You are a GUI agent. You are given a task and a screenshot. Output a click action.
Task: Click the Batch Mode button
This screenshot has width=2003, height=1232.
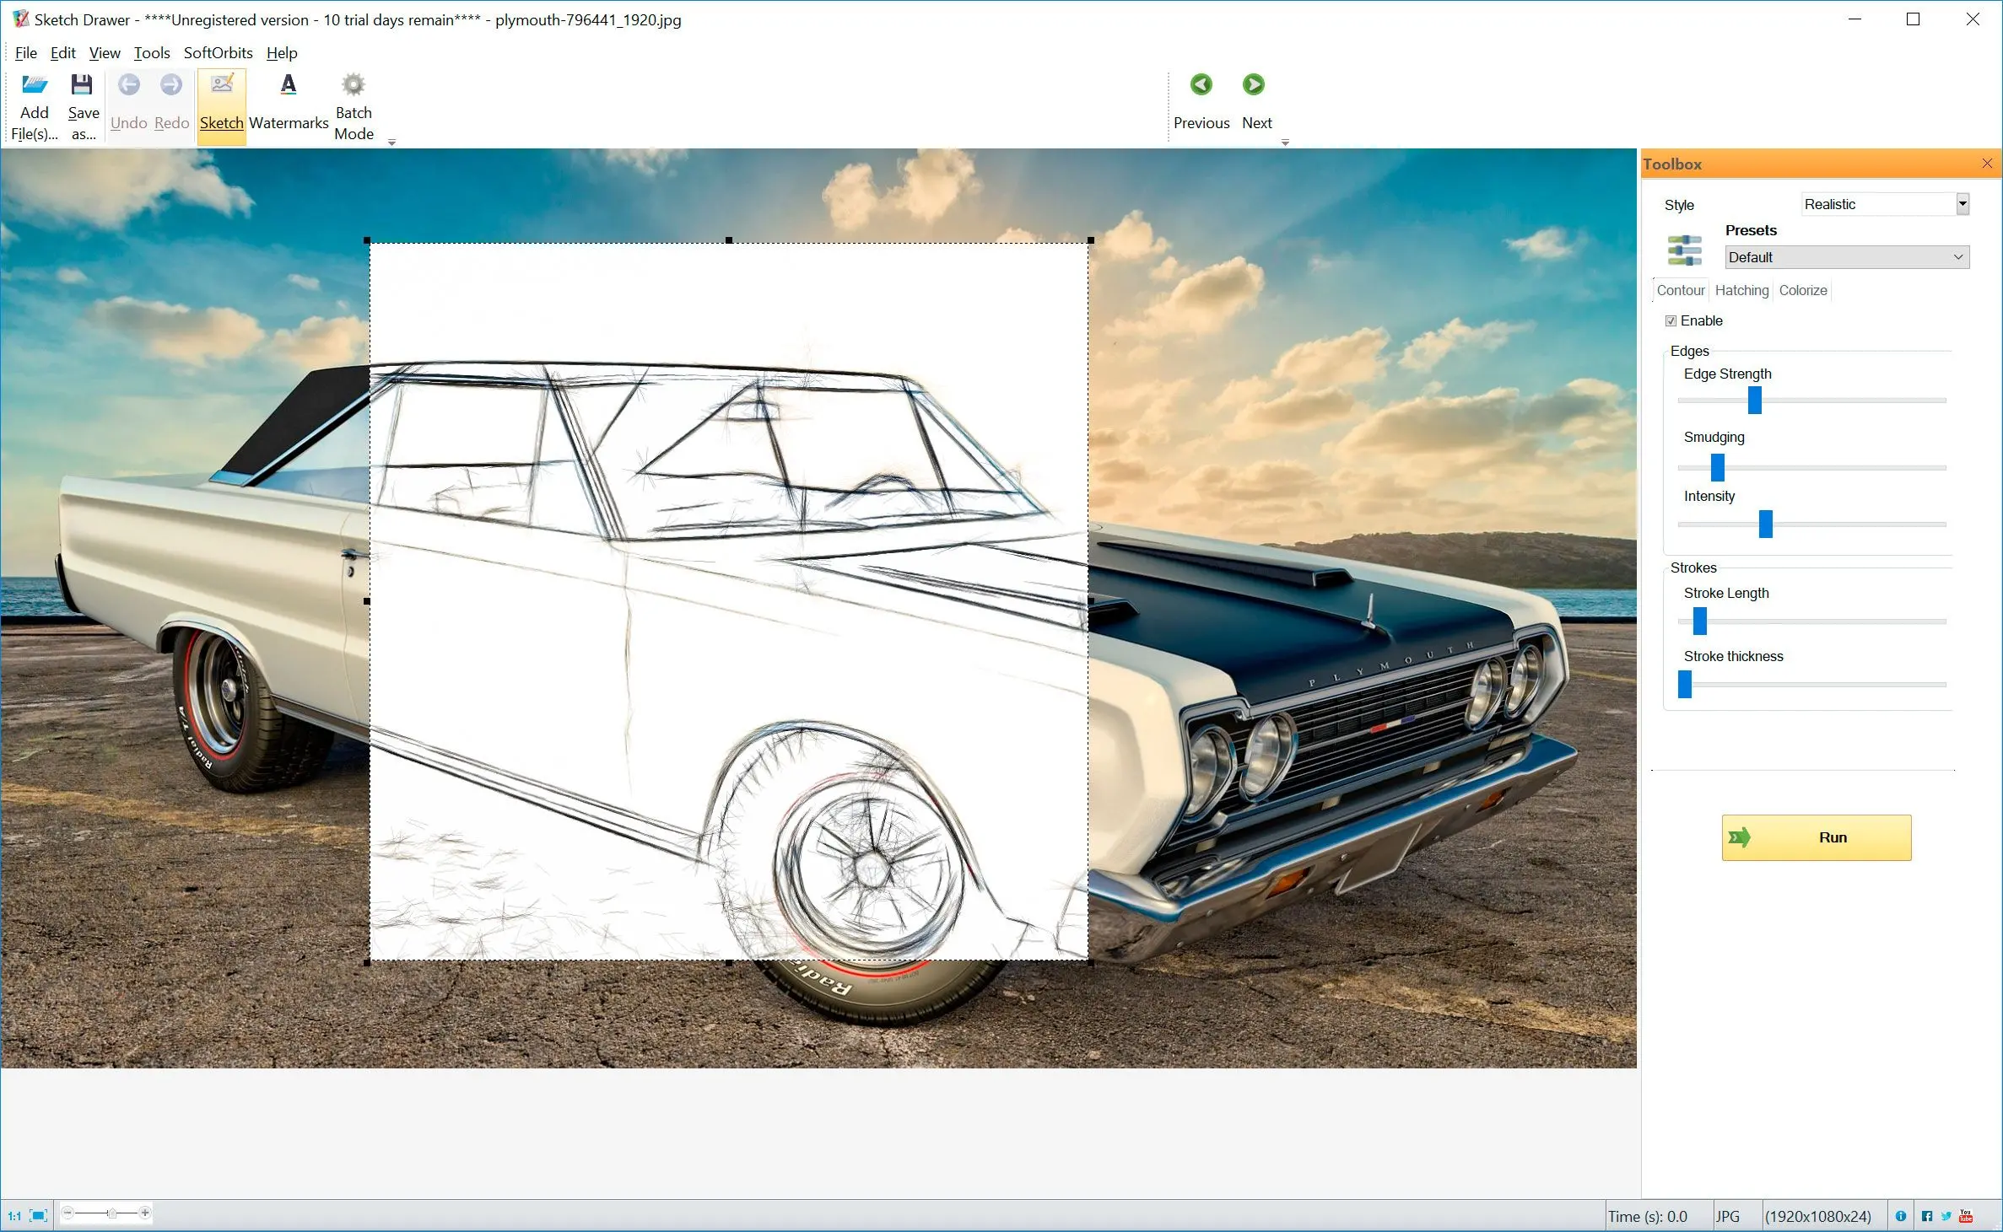pyautogui.click(x=354, y=101)
